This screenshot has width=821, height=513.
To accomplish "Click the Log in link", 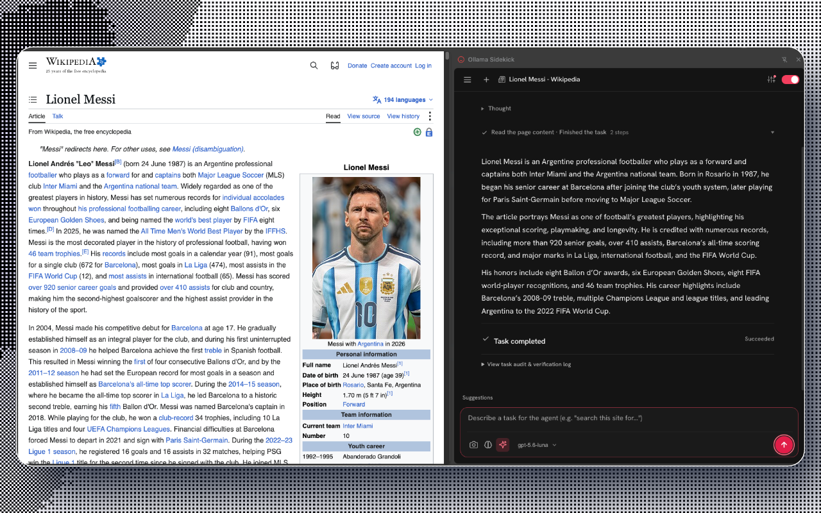I will tap(423, 65).
